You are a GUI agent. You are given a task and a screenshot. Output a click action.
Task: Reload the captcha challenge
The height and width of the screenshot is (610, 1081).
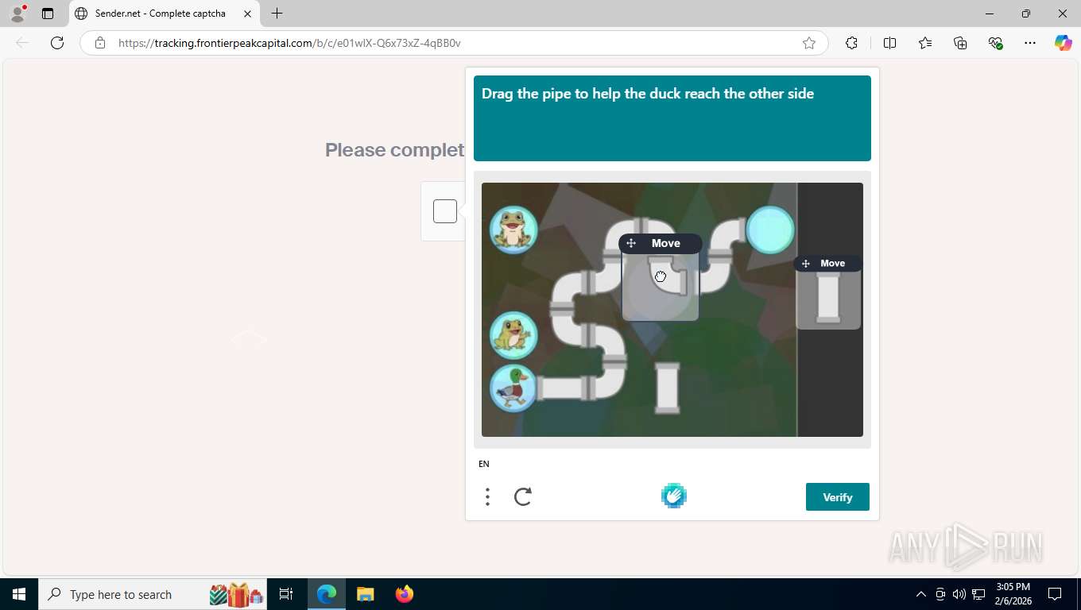(x=522, y=497)
